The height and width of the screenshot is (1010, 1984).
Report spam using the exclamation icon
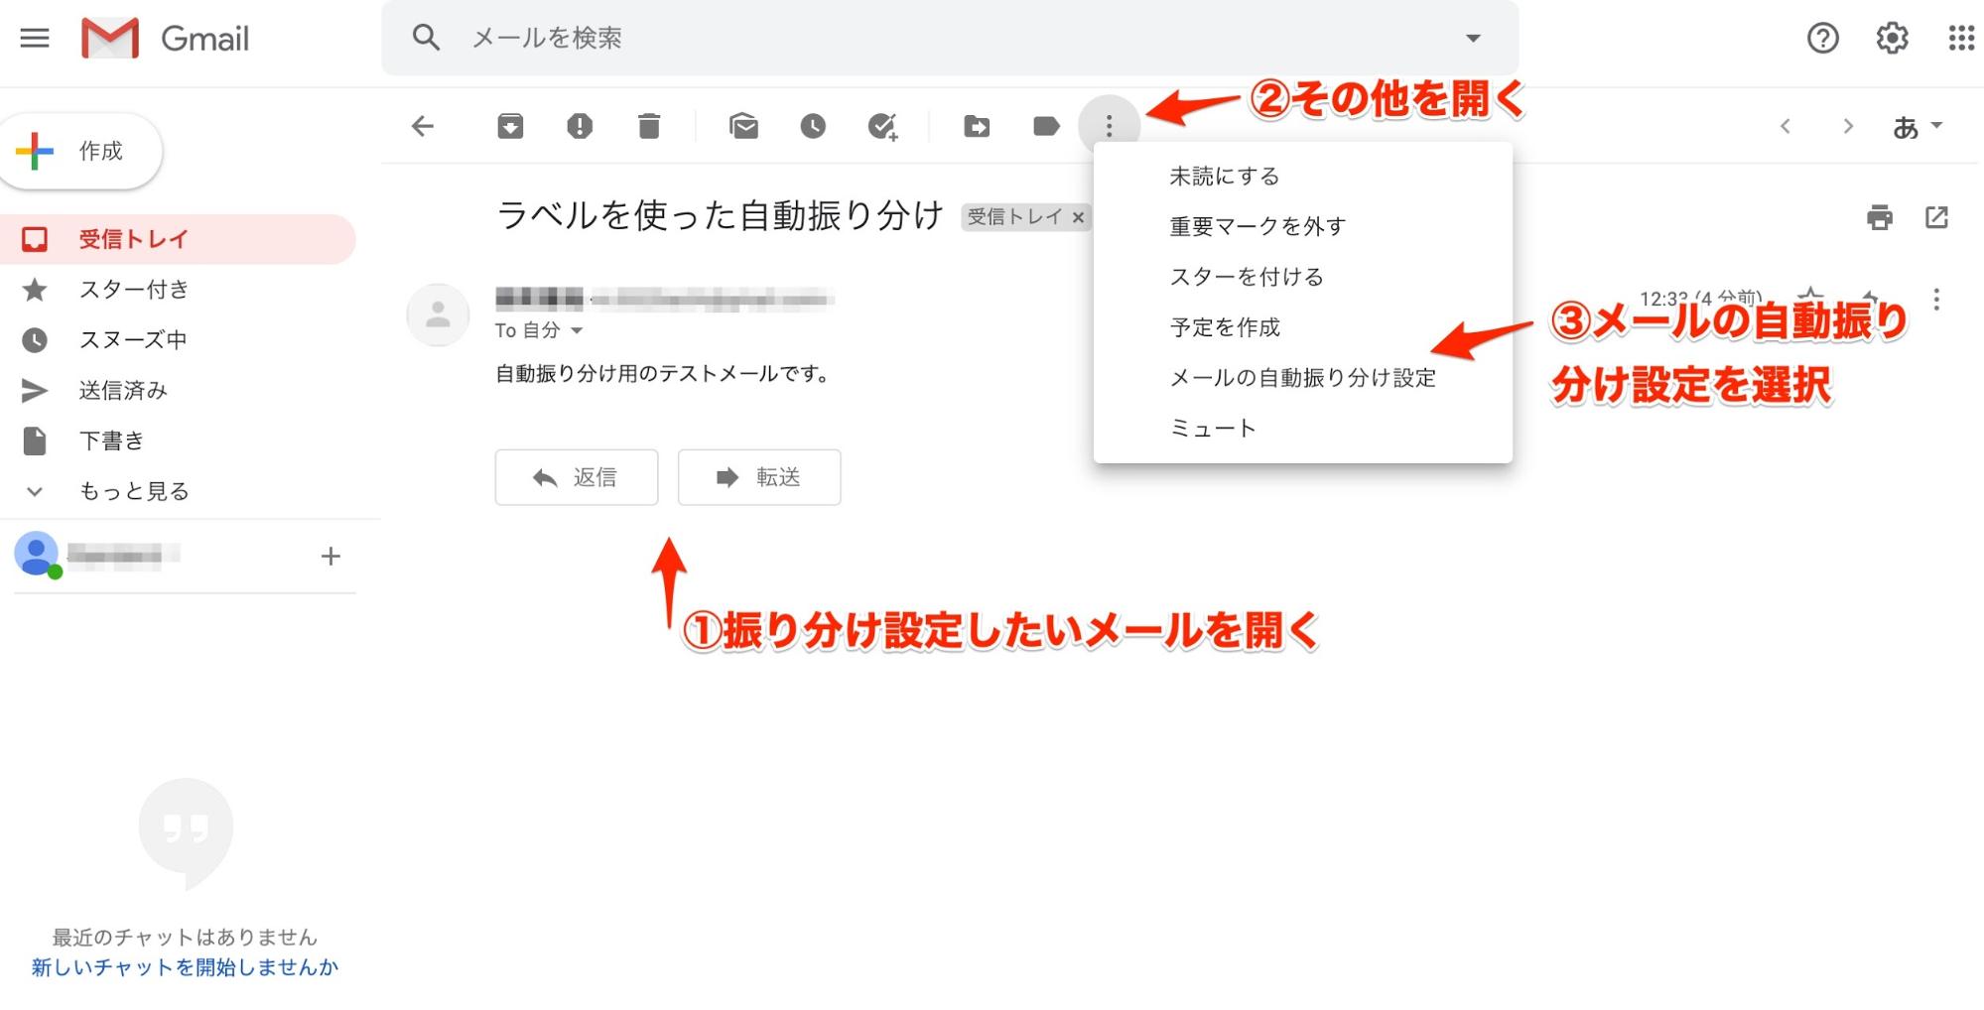(580, 126)
